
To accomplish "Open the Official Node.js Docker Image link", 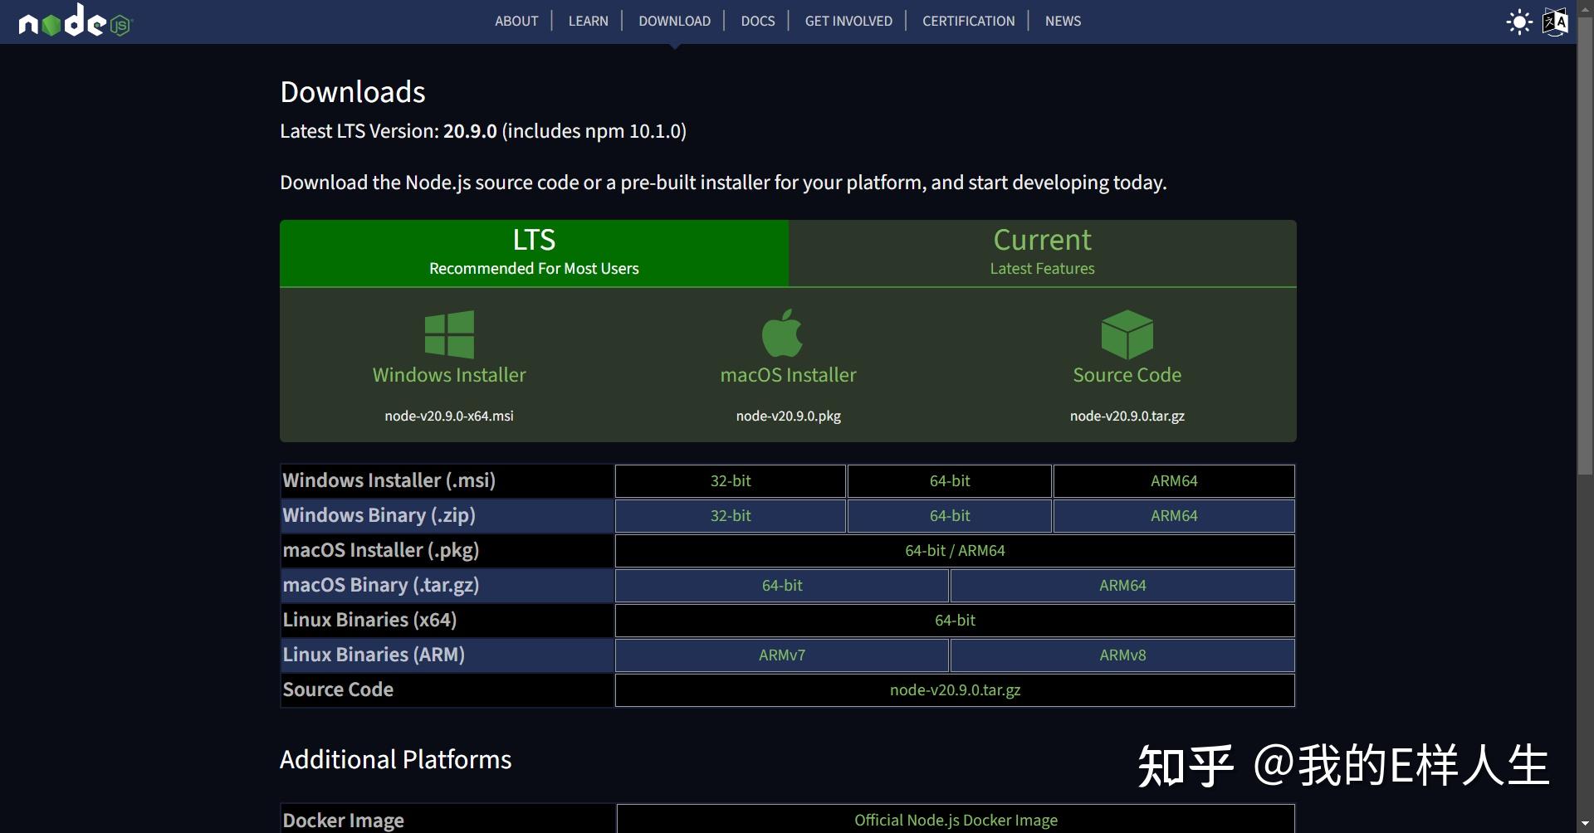I will click(956, 820).
